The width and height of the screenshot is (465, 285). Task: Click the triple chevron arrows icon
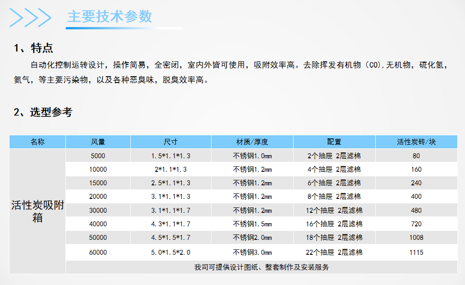pyautogui.click(x=31, y=17)
